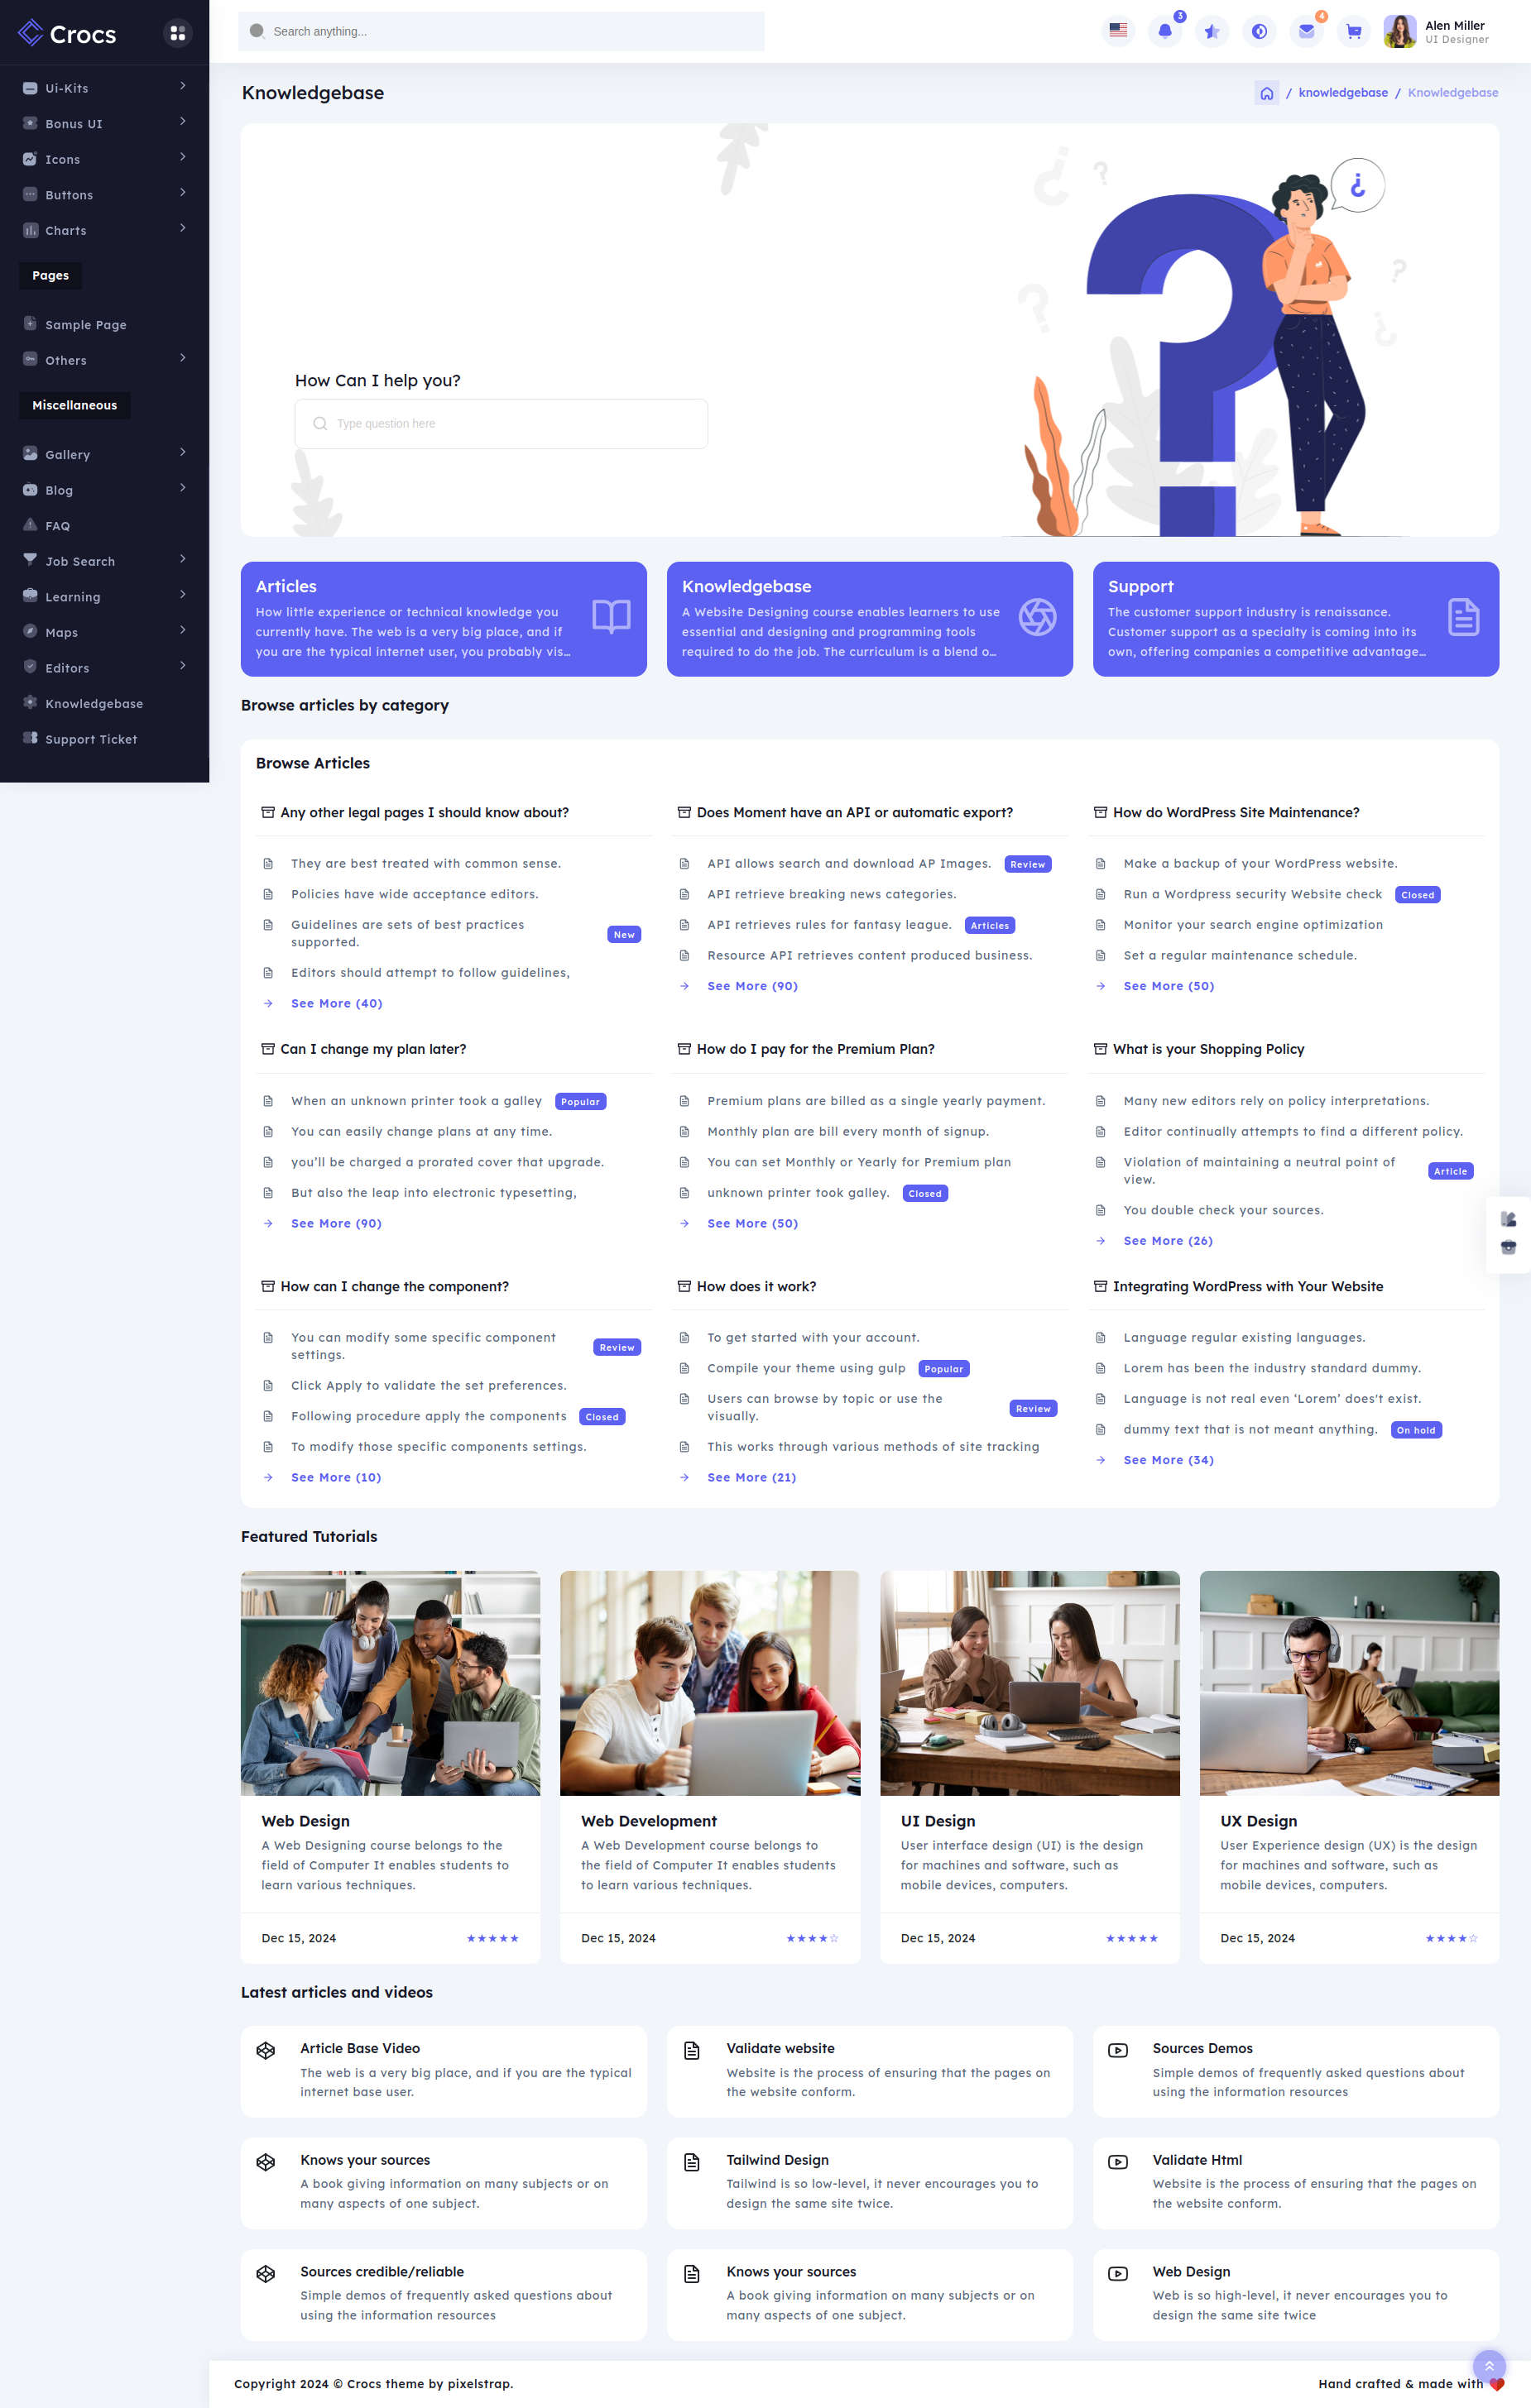
Task: Click the home icon in breadcrumb
Action: tap(1266, 93)
